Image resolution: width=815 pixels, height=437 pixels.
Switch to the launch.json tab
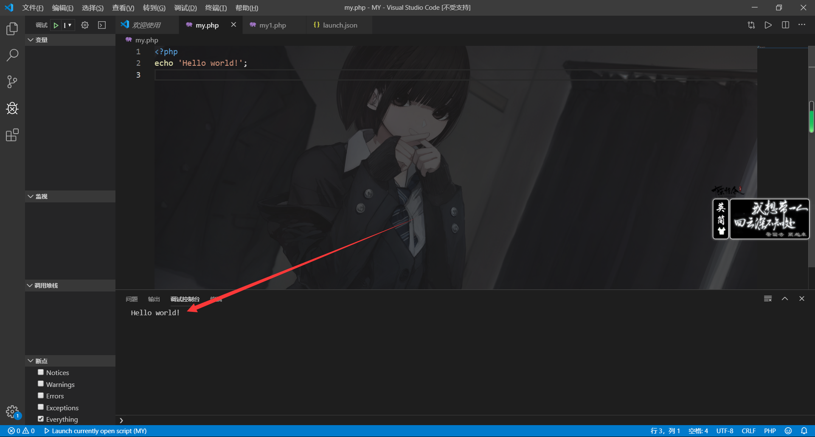click(339, 25)
